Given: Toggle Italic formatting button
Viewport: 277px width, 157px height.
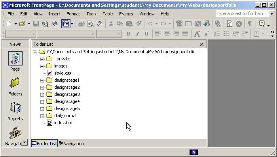Looking at the screenshot, I should tap(137, 34).
